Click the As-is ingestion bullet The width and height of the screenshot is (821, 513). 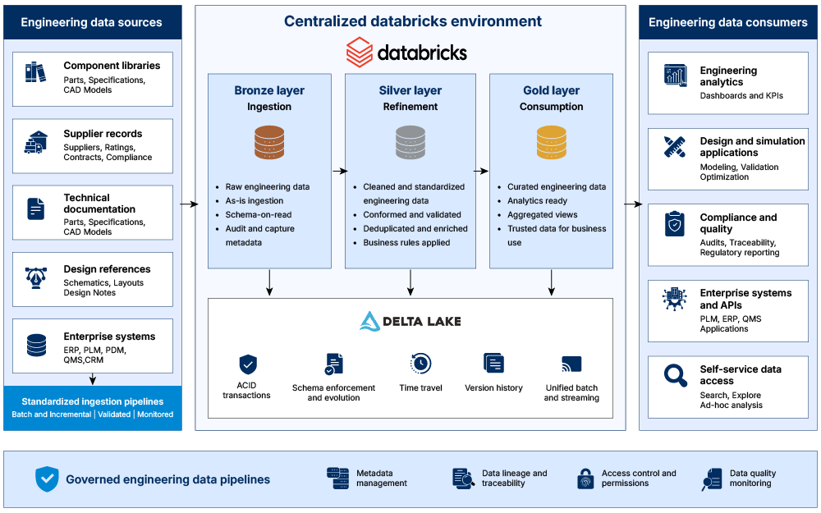pyautogui.click(x=255, y=200)
